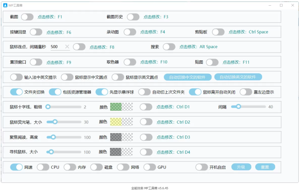The width and height of the screenshot is (301, 190).
Task: Modify 剪贴板 hotkey Ctrl Space
Action: [x=248, y=32]
